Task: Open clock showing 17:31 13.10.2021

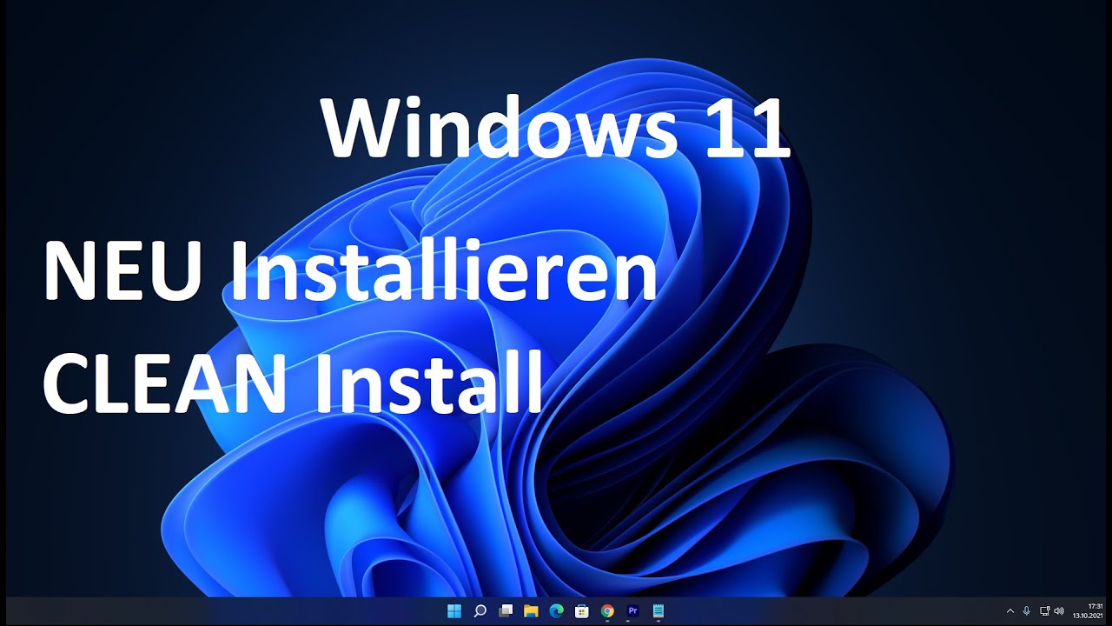Action: 1088,611
